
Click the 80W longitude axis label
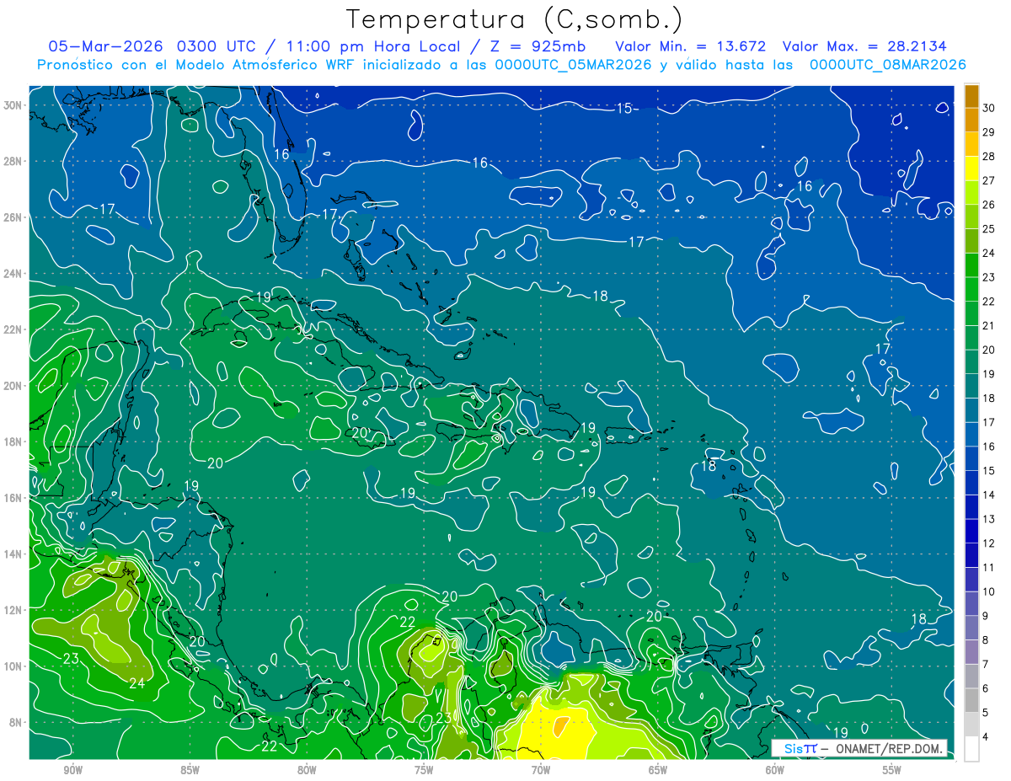(x=307, y=771)
